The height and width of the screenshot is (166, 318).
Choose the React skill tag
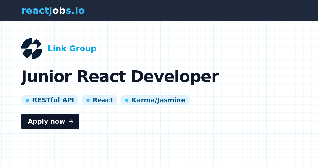99,100
